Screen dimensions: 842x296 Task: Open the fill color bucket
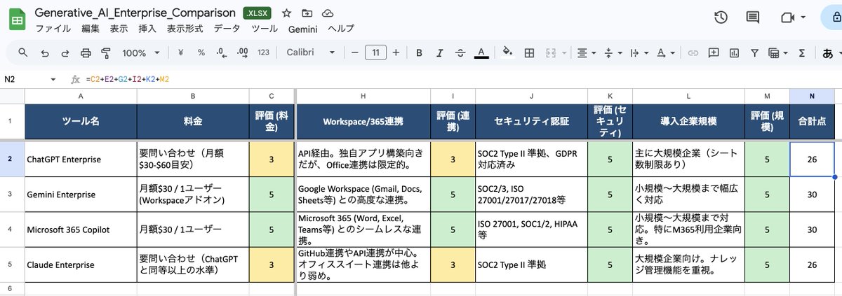(x=508, y=52)
